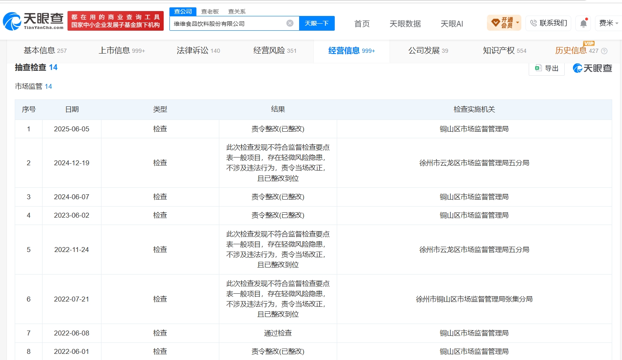
Task: Open the 经营信息 tab
Action: tap(352, 51)
